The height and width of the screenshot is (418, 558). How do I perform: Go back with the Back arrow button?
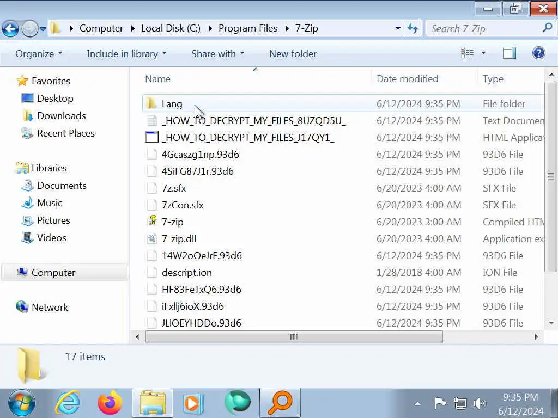coord(10,29)
